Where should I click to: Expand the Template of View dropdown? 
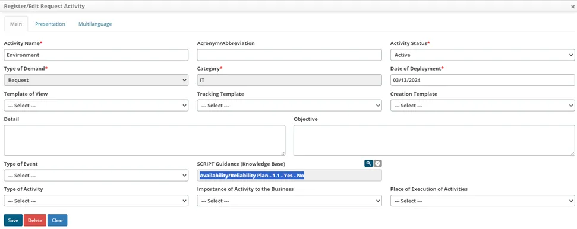click(96, 106)
